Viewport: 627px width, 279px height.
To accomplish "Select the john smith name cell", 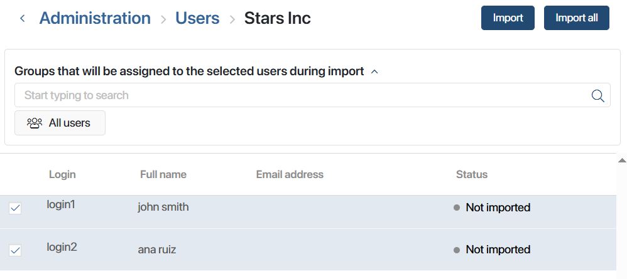I will pyautogui.click(x=163, y=207).
